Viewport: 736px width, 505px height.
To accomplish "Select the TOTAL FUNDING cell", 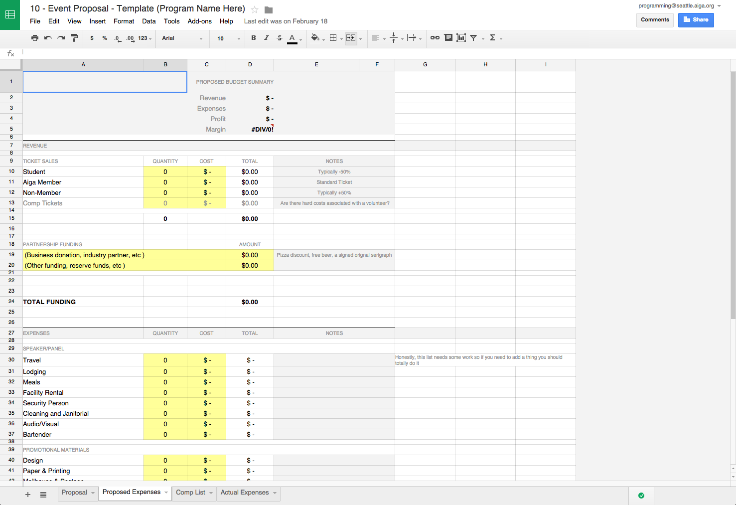I will point(83,302).
